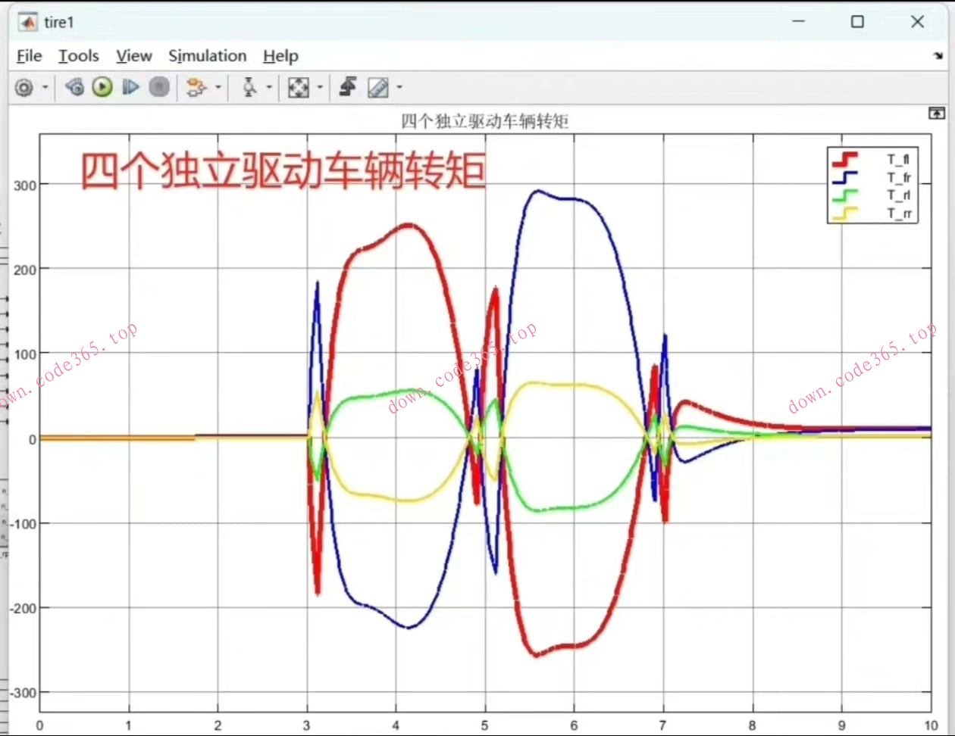Click the maximize axes button above the legend
This screenshot has height=736, width=955.
[937, 114]
